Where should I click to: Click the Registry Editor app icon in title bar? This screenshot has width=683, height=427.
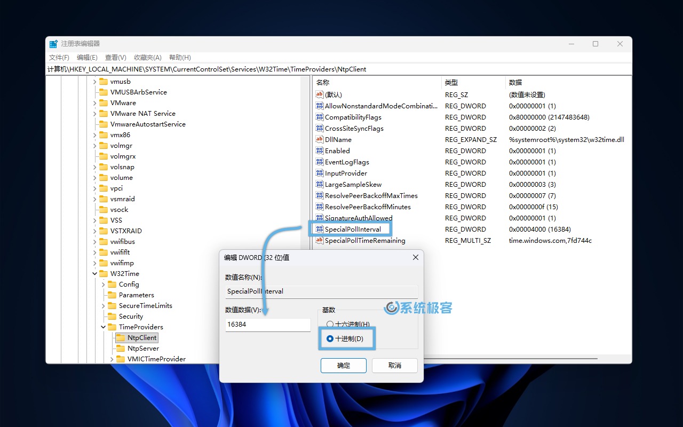click(x=53, y=44)
